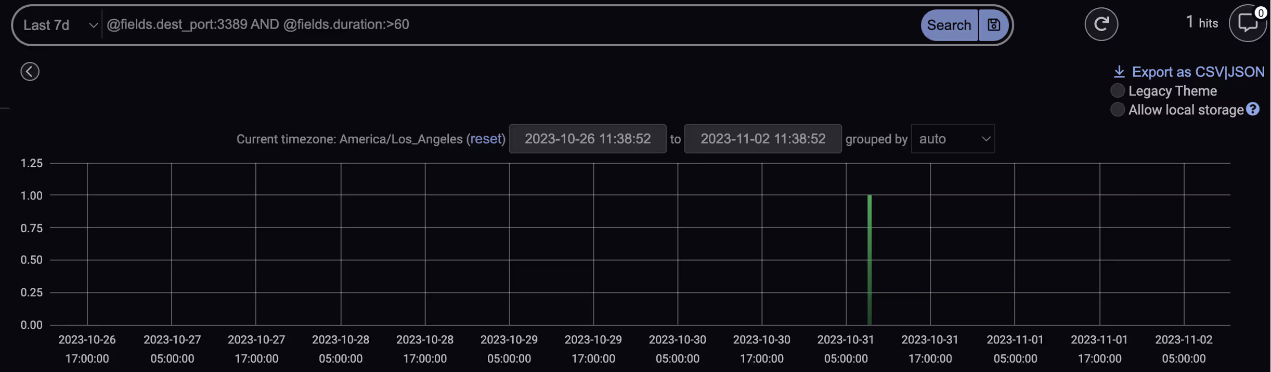The width and height of the screenshot is (1271, 372).
Task: Toggle Allow local storage option
Action: pyautogui.click(x=1118, y=110)
